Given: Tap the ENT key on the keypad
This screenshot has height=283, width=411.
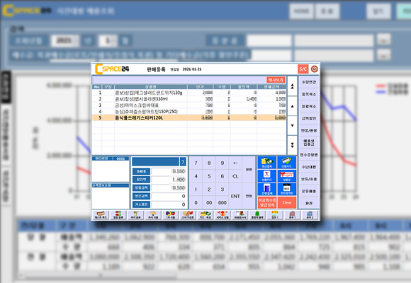Looking at the screenshot, I should (235, 196).
